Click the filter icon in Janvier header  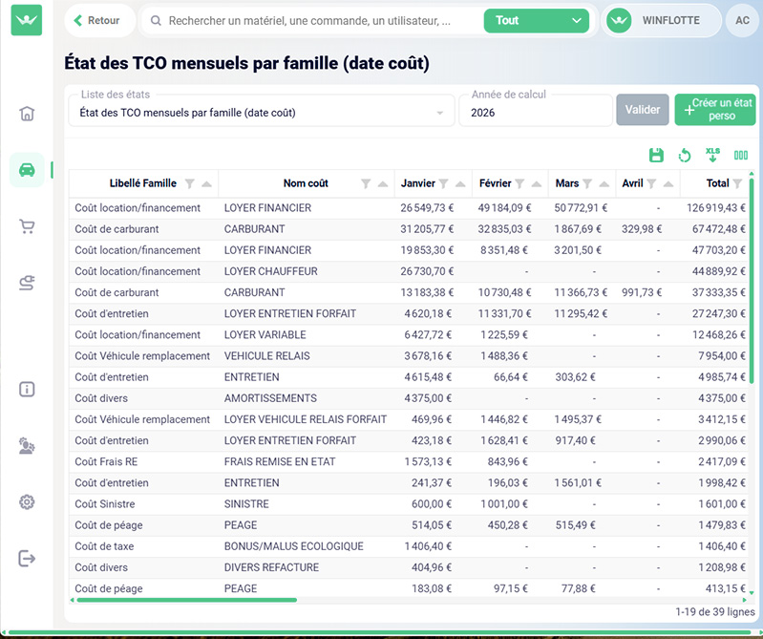(x=443, y=183)
